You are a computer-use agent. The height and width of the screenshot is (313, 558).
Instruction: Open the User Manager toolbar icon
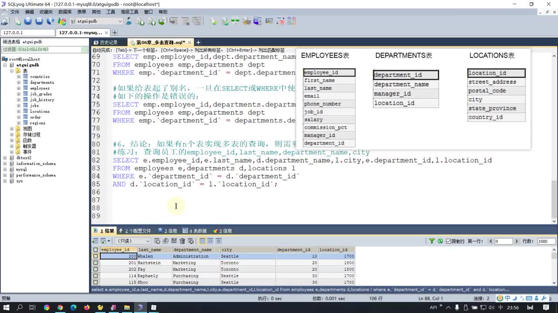click(x=129, y=21)
